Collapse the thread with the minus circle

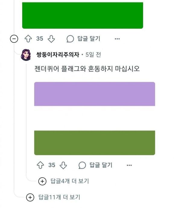(14, 39)
